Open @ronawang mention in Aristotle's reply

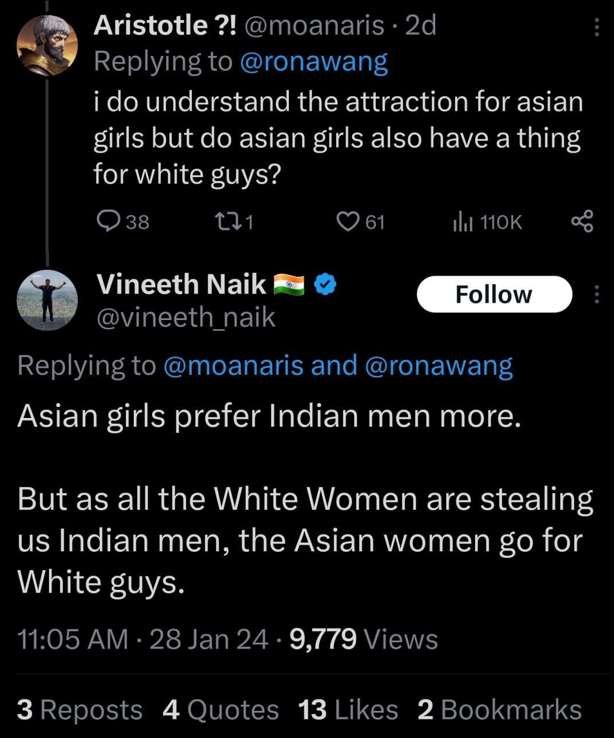[x=314, y=62]
